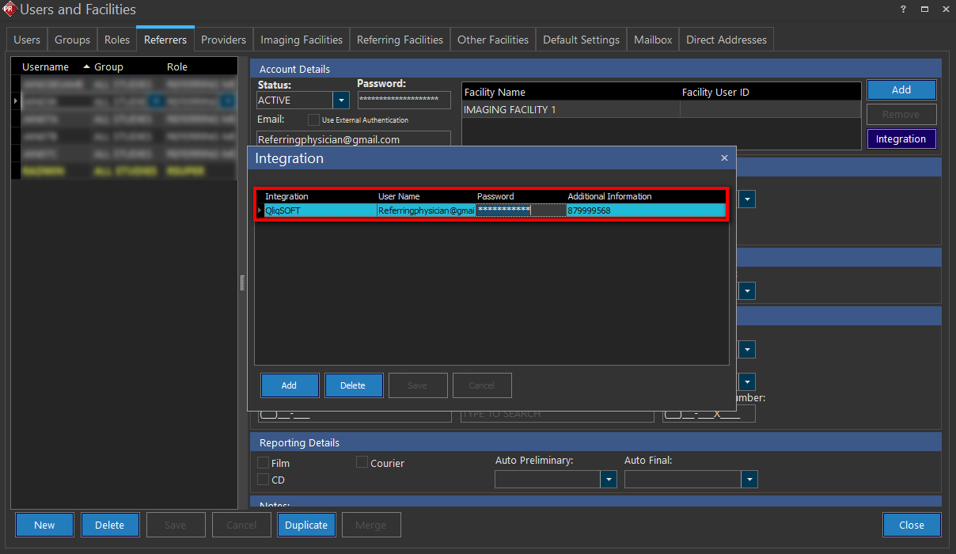Open help with the question mark icon
This screenshot has height=554, width=956.
(903, 9)
